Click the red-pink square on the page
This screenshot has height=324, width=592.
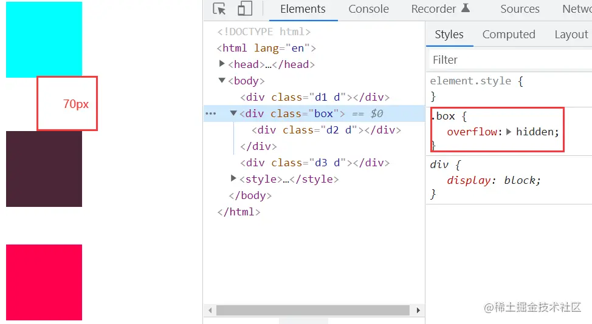pos(44,282)
